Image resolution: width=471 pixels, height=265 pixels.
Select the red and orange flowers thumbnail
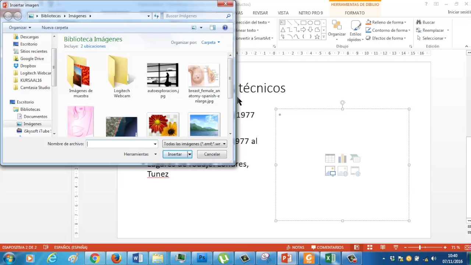163,124
